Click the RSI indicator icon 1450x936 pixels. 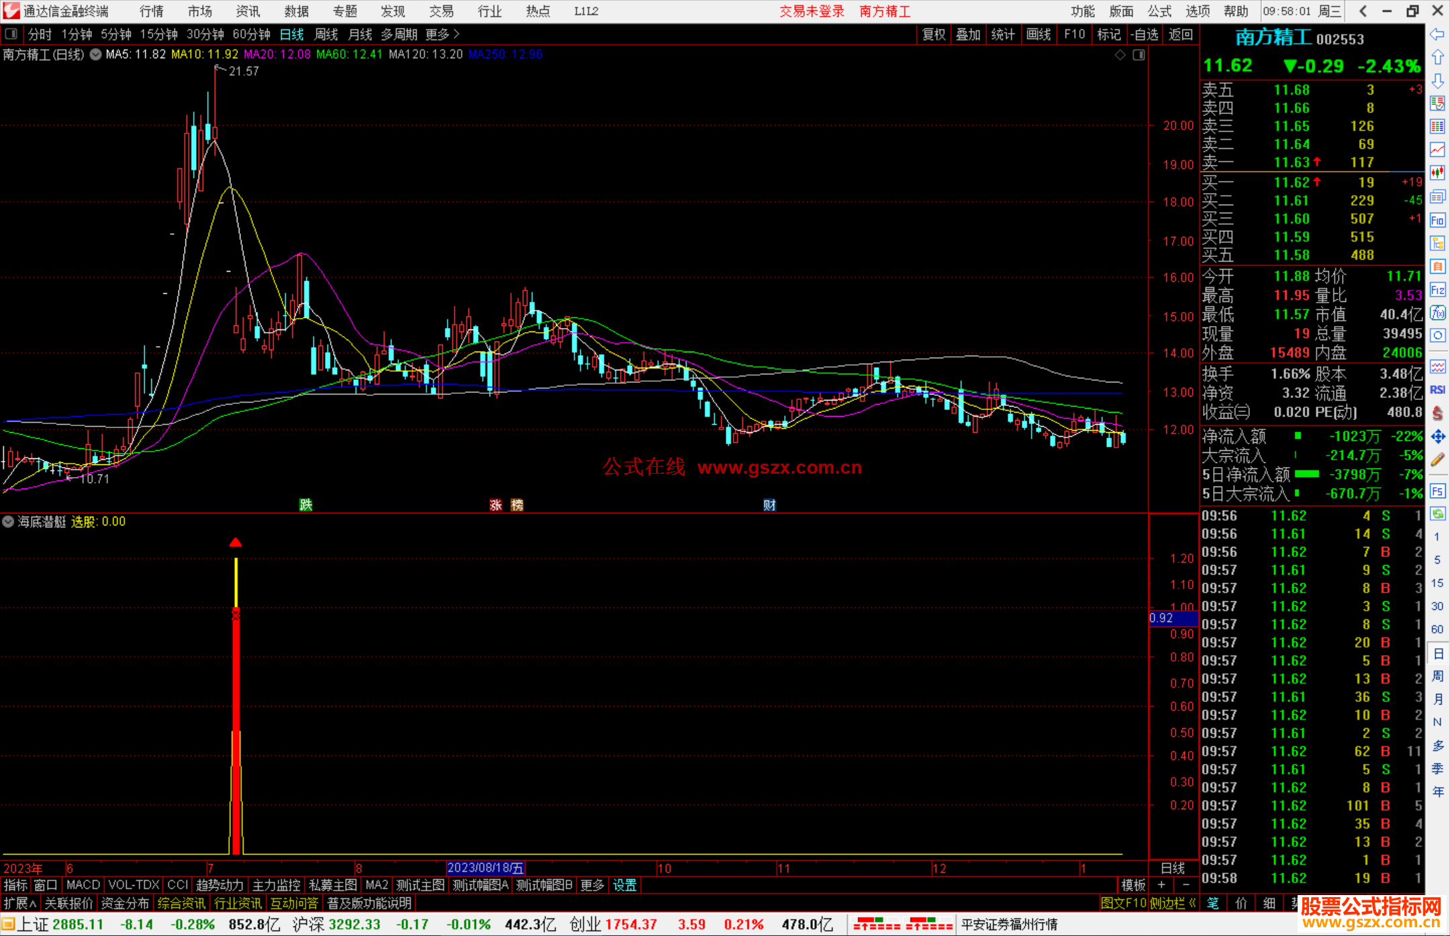click(1437, 390)
